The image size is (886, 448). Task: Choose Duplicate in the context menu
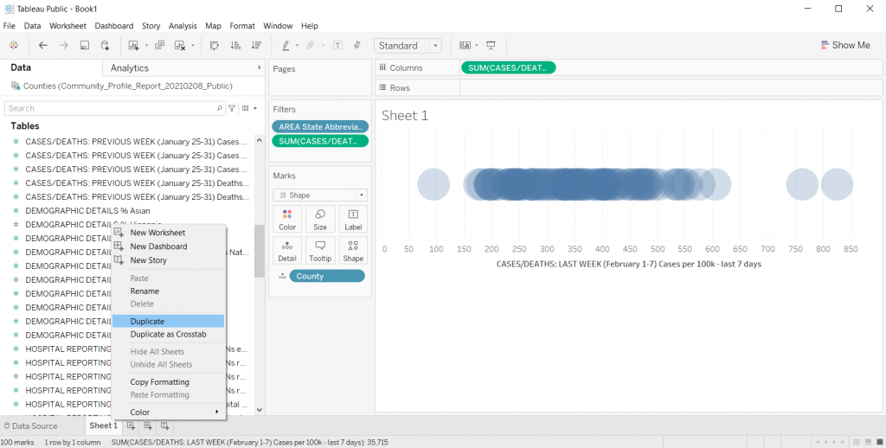(x=169, y=322)
